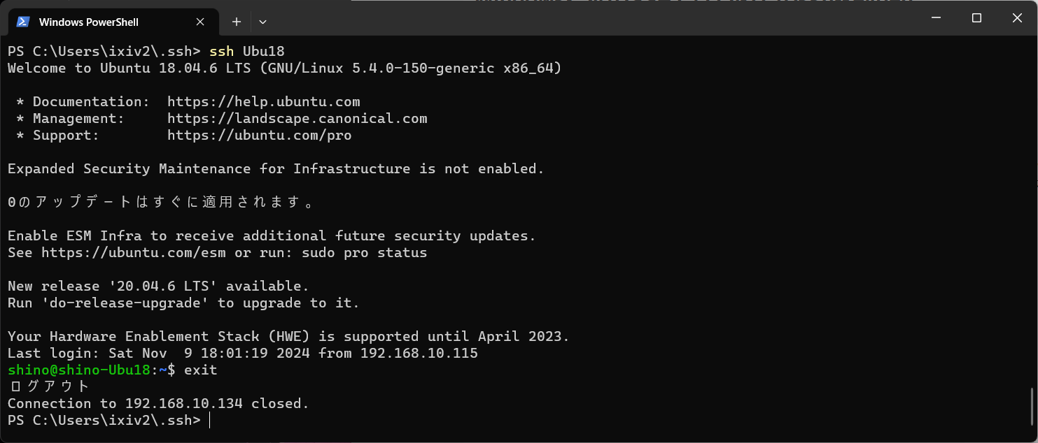Image resolution: width=1038 pixels, height=443 pixels.
Task: Open the new tab dropdown chevron
Action: 262,22
